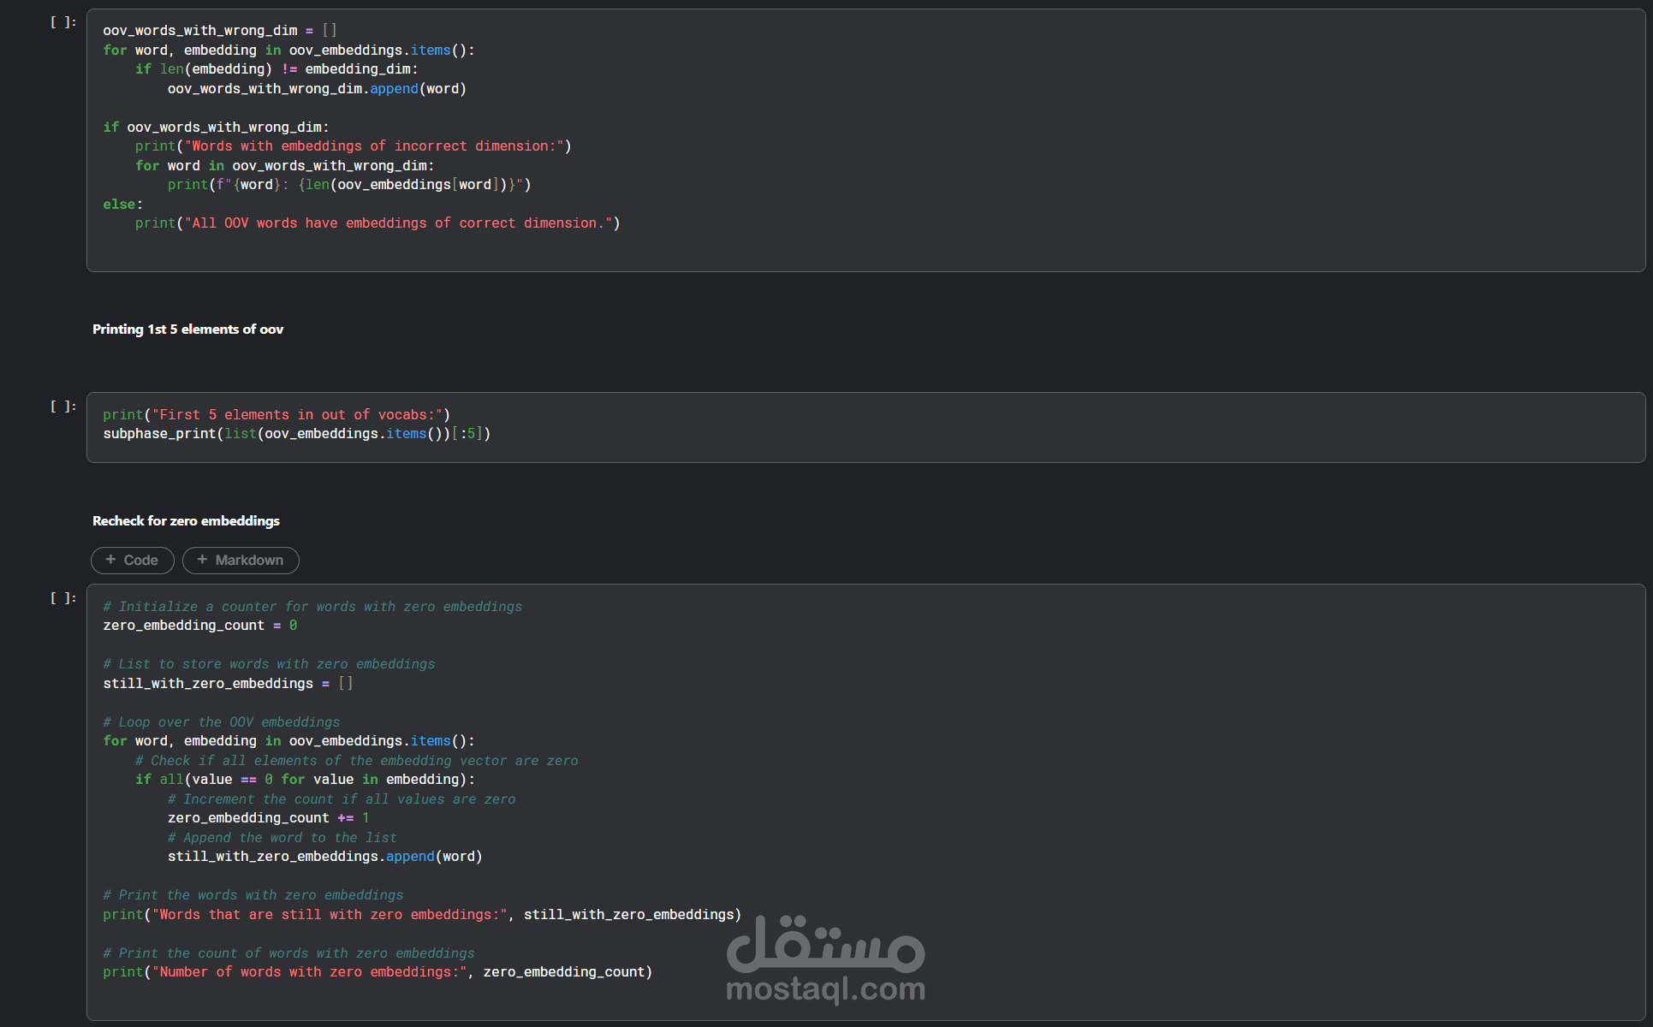Click the '# Loop over the OOV embeddings' comment

[x=221, y=722]
